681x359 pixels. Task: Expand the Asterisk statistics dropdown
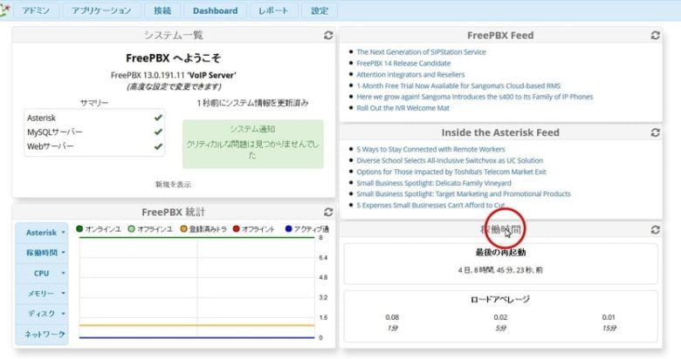pos(43,233)
